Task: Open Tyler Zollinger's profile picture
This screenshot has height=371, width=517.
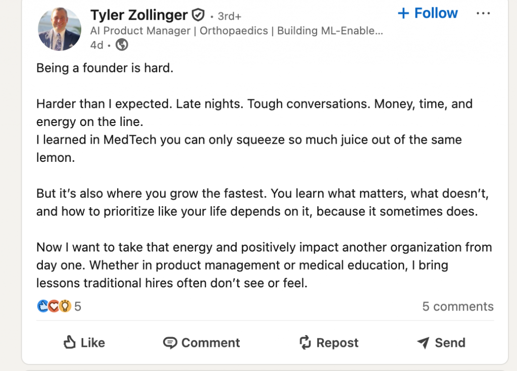Action: [x=59, y=29]
